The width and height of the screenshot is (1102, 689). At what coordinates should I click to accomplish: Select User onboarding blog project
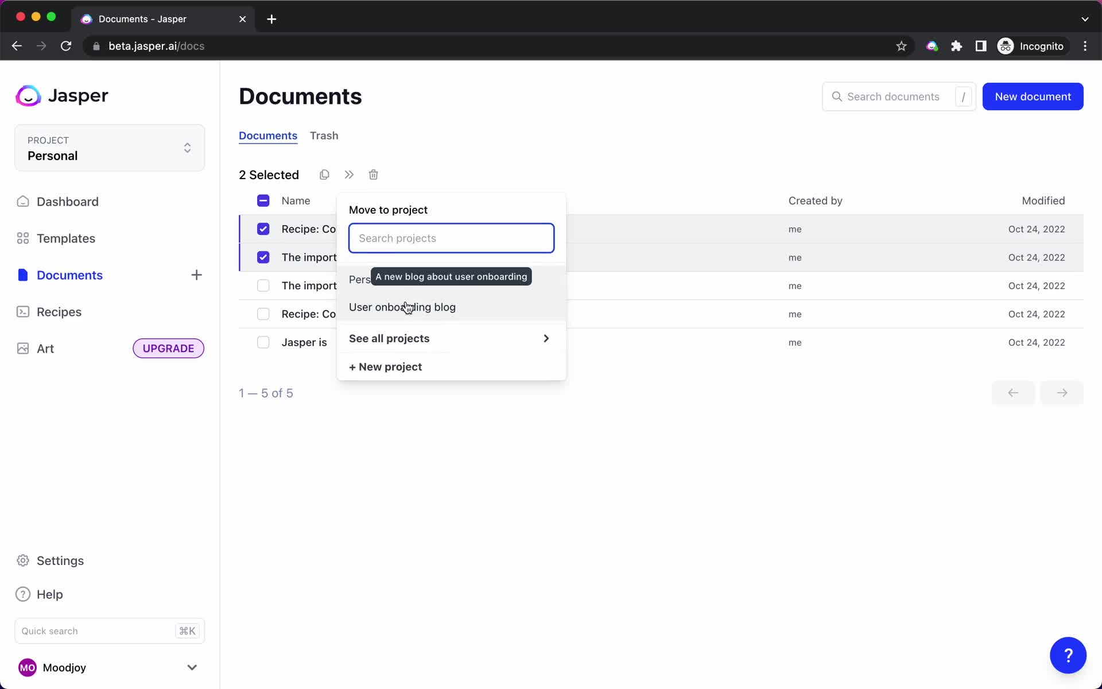click(402, 307)
